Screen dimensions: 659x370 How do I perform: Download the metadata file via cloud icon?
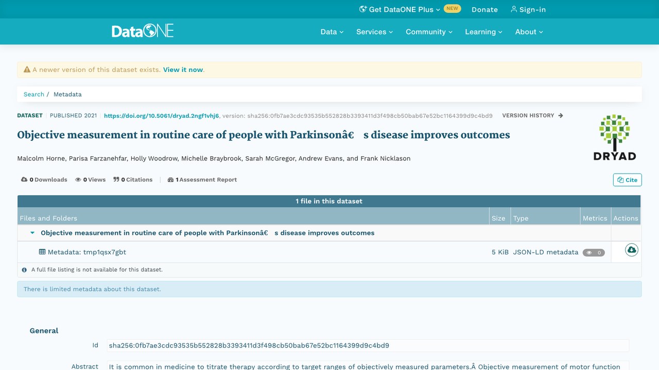point(631,250)
